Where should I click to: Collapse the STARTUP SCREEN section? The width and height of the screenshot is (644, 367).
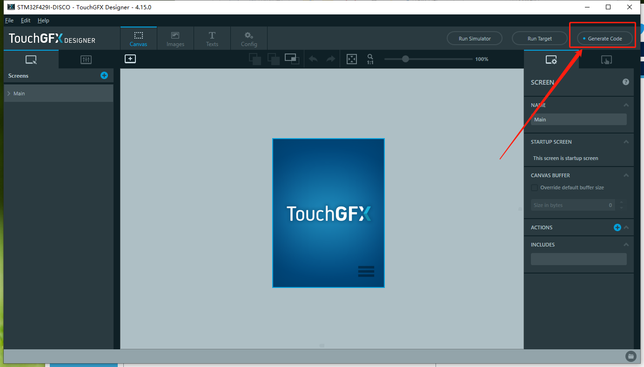626,142
